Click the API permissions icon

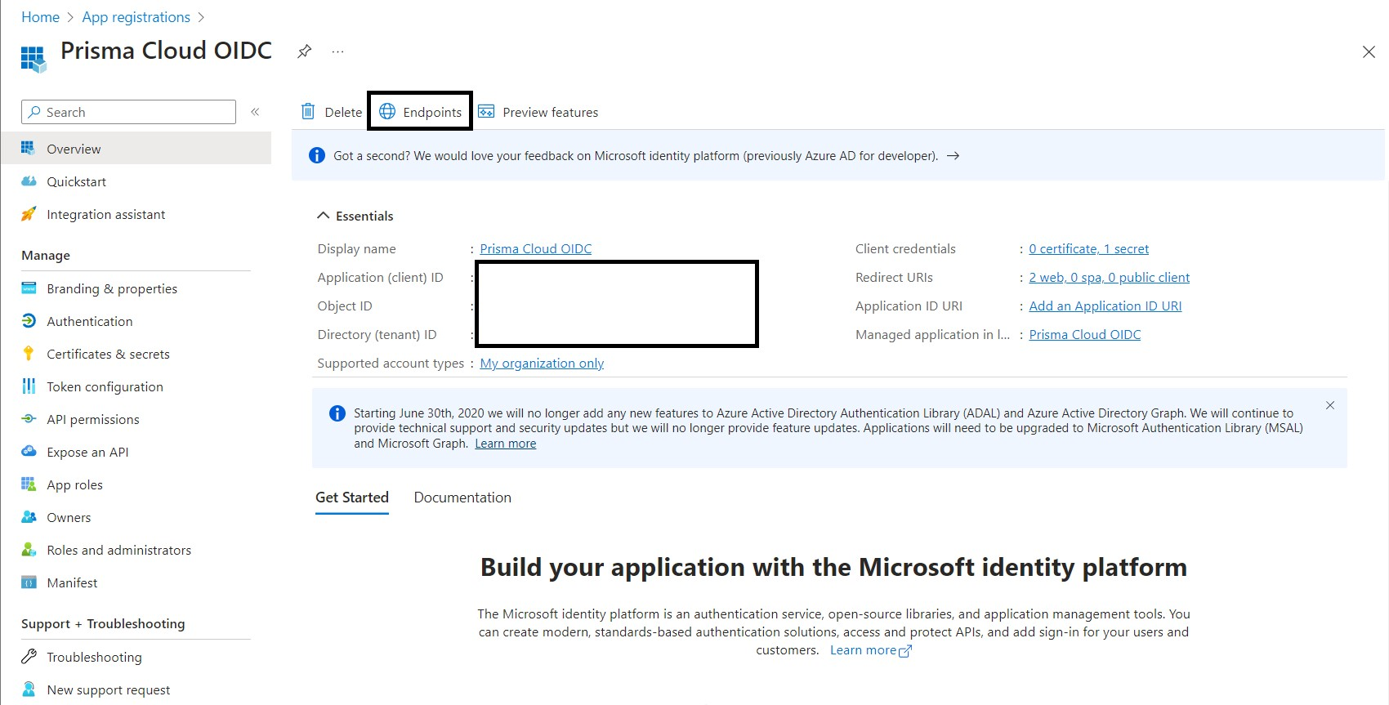point(29,419)
